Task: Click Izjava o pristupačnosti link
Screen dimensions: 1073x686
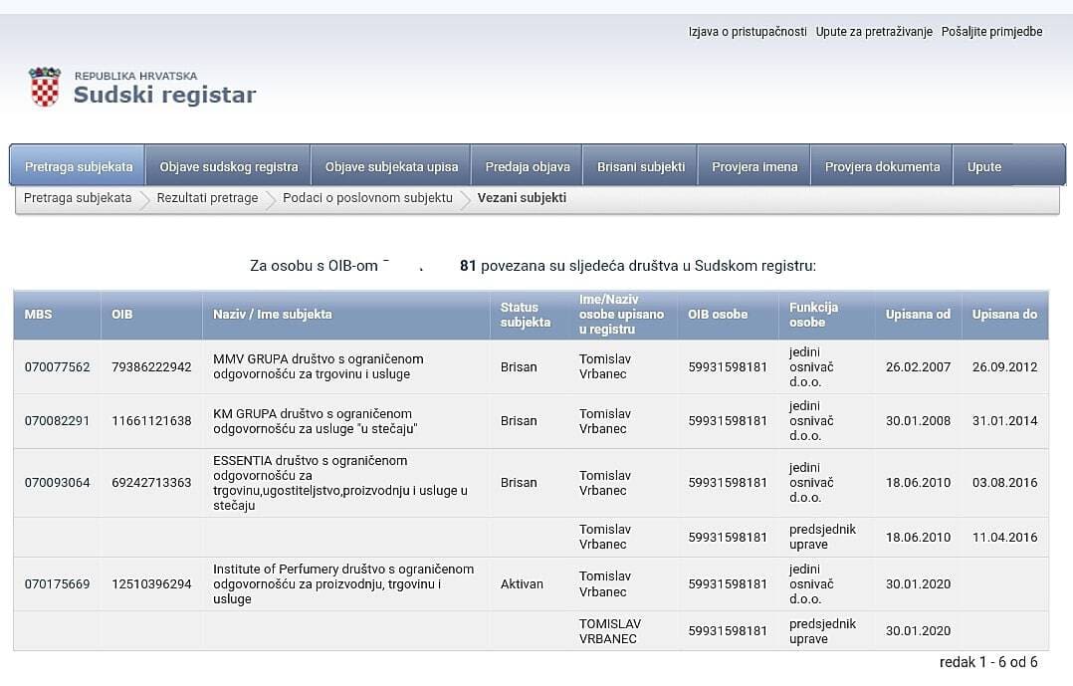Action: [x=748, y=32]
